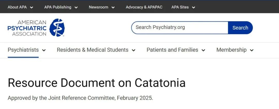This screenshot has width=279, height=109.
Task: Expand the Newsroom chevron arrow
Action: [113, 7]
